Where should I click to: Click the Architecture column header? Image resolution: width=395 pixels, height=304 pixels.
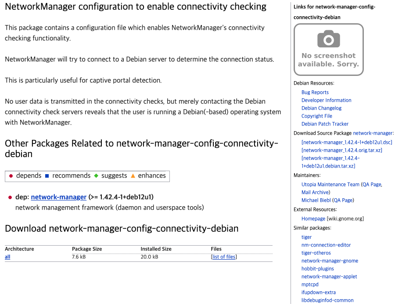tap(19, 249)
